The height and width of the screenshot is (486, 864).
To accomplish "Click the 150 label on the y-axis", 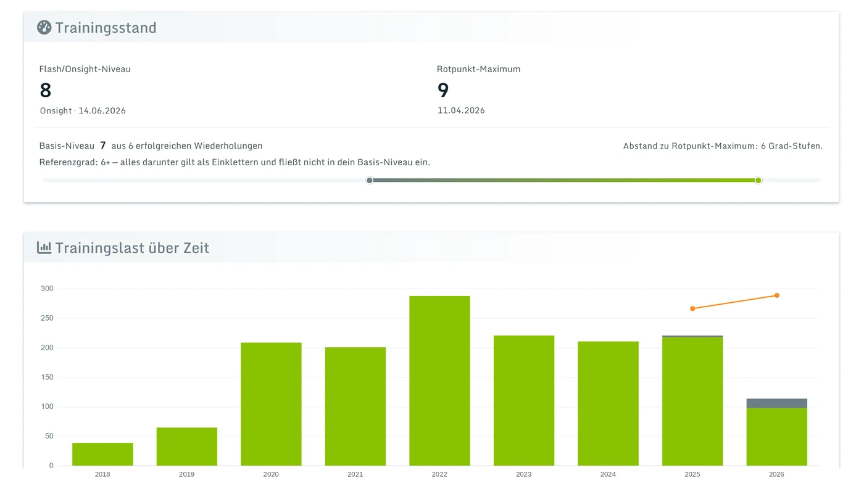I will [47, 377].
